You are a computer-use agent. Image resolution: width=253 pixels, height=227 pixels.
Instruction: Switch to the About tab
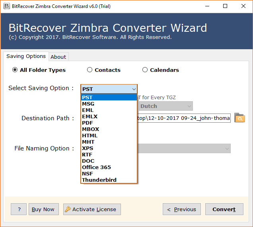58,57
